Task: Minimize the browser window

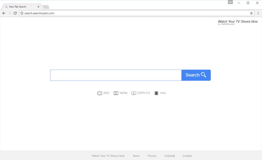Action: pos(239,3)
